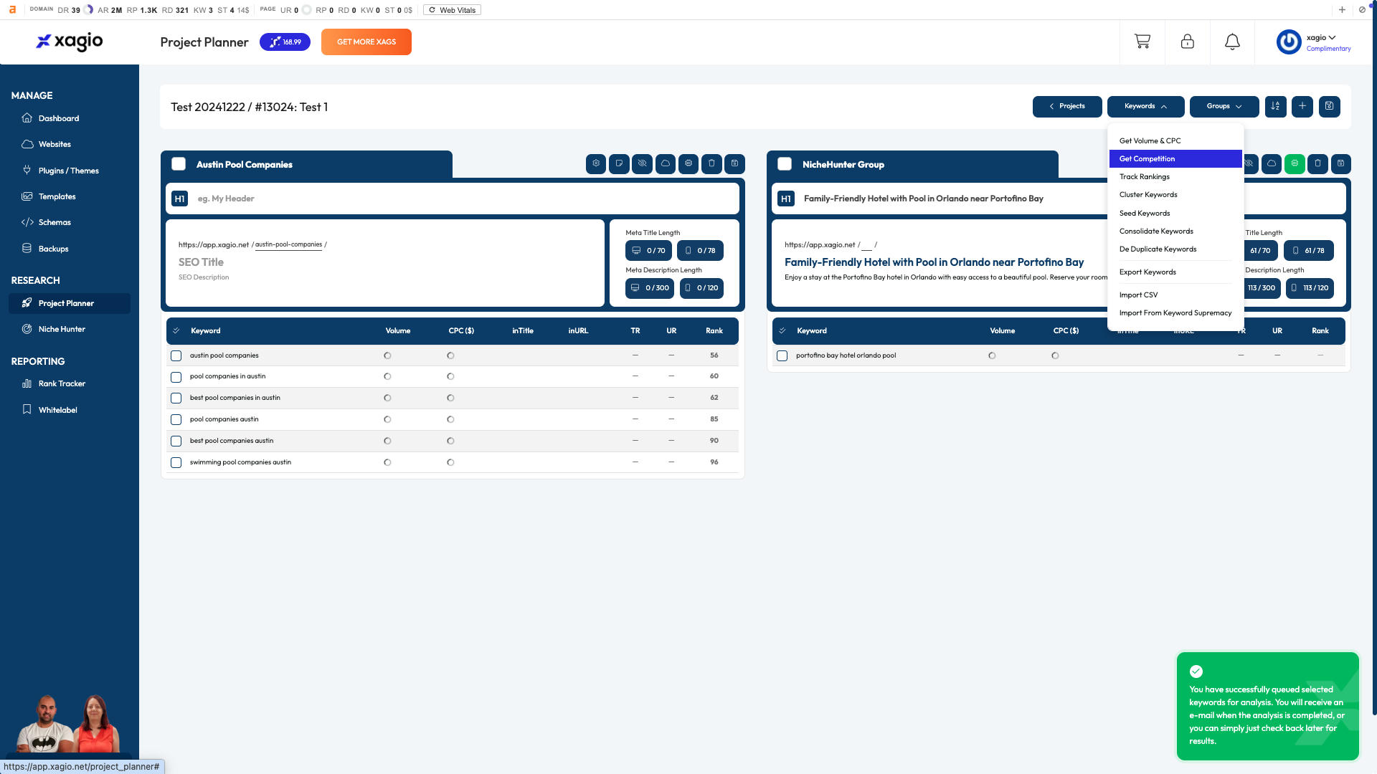Select Seed Keywords menu item
Viewport: 1377px width, 774px height.
(x=1175, y=214)
